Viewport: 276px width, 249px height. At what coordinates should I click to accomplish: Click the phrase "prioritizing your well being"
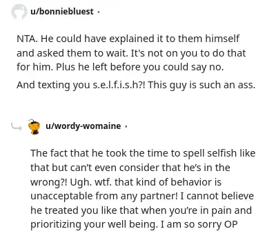(93, 225)
